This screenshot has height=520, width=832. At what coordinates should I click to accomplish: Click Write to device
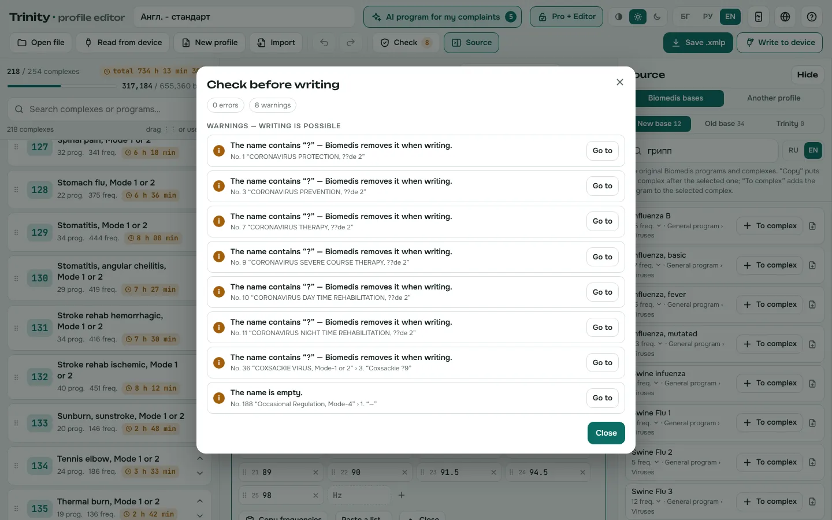click(780, 43)
